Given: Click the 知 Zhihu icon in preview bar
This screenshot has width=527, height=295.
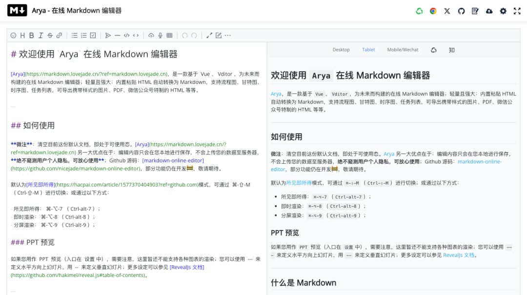Looking at the screenshot, I should pos(452,50).
